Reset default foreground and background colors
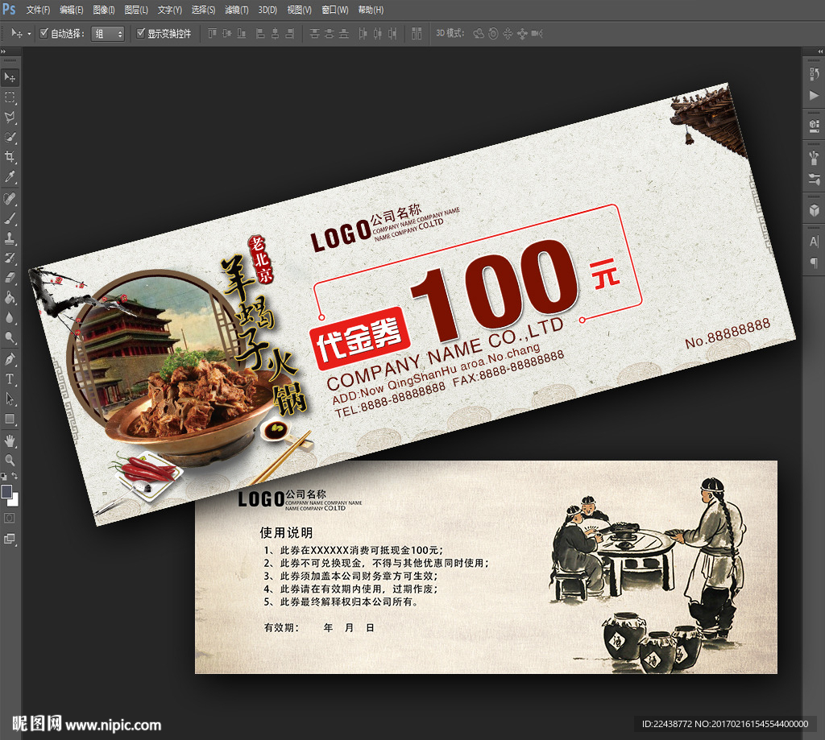The height and width of the screenshot is (740, 825). pos(4,476)
